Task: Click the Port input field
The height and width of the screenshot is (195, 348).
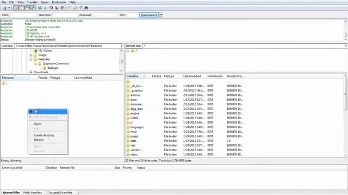Action: coord(133,15)
